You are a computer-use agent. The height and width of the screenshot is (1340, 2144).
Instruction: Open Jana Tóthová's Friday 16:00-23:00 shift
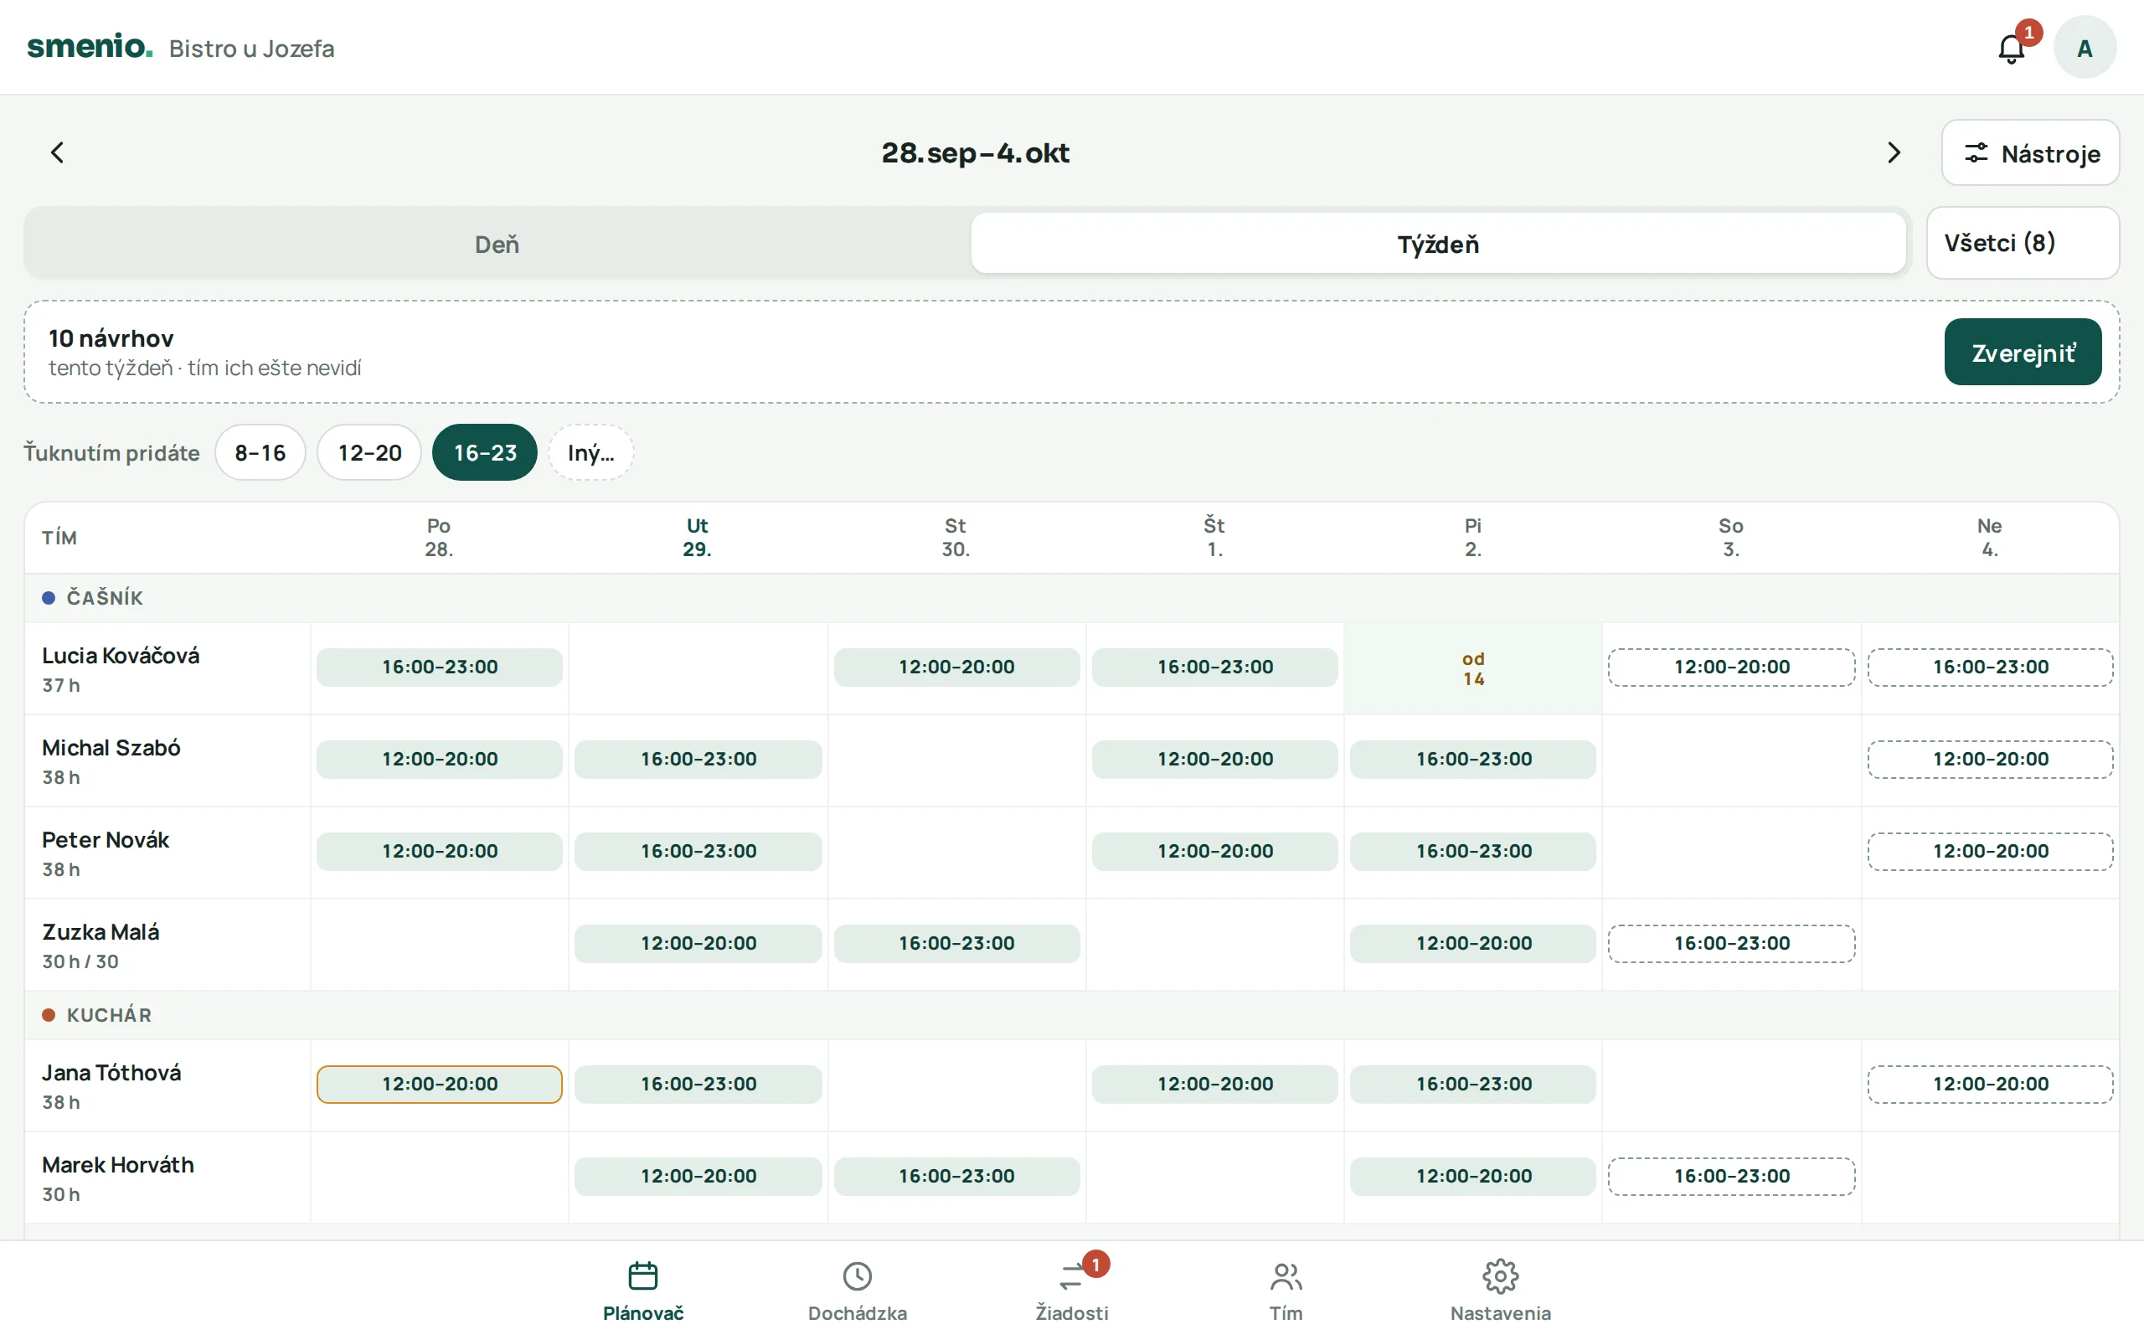tap(1473, 1085)
